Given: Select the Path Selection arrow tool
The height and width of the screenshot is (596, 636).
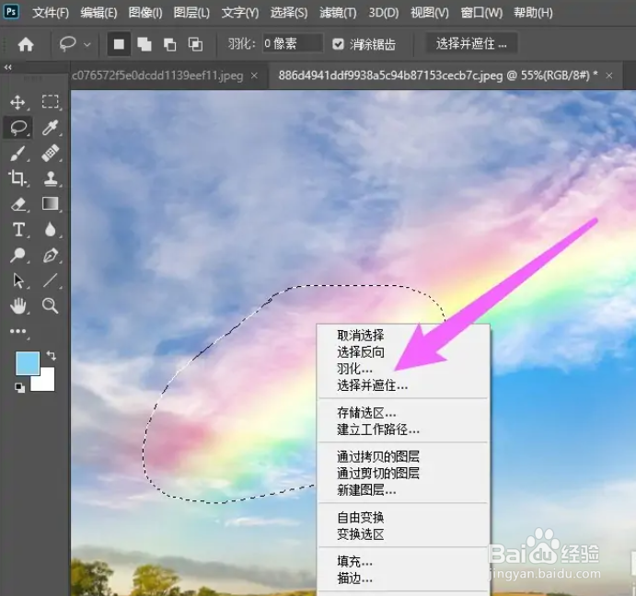Looking at the screenshot, I should [17, 281].
